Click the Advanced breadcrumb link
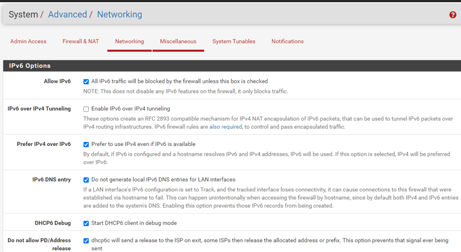The image size is (461, 252). click(x=68, y=15)
